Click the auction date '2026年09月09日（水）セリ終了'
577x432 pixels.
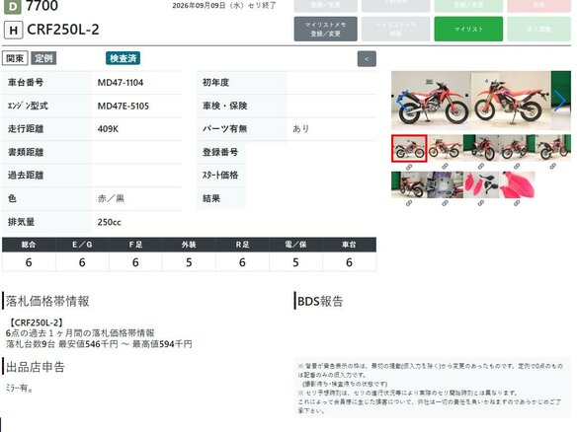pos(224,6)
